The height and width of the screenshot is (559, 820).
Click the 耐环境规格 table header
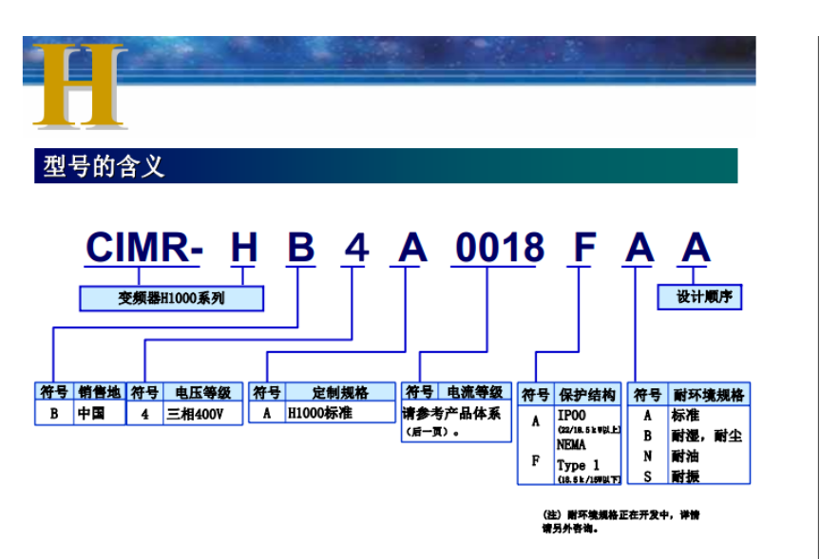[x=708, y=395]
